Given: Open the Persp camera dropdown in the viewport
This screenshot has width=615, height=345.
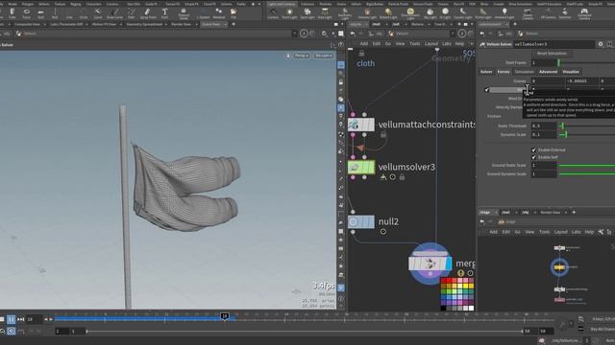Looking at the screenshot, I should pos(302,56).
